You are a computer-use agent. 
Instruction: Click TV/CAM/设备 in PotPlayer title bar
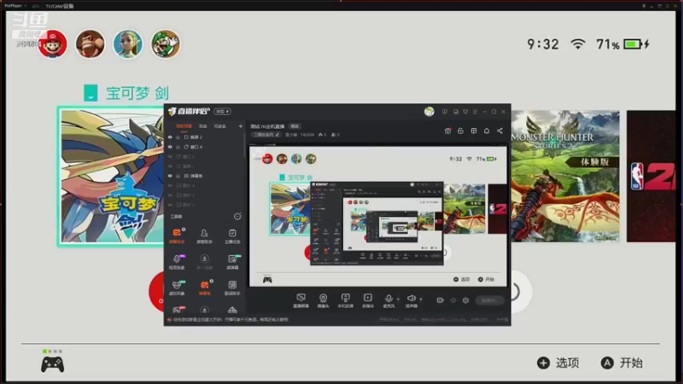(60, 6)
